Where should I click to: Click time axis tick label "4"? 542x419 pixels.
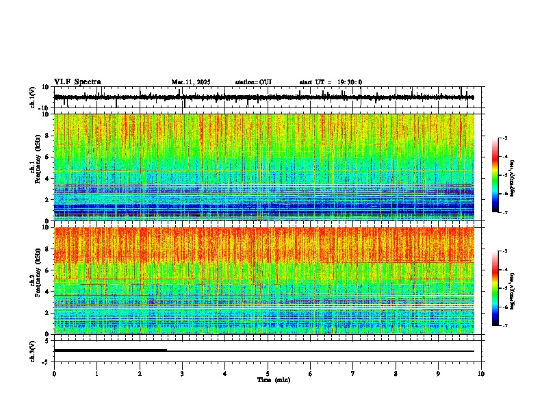pyautogui.click(x=225, y=374)
